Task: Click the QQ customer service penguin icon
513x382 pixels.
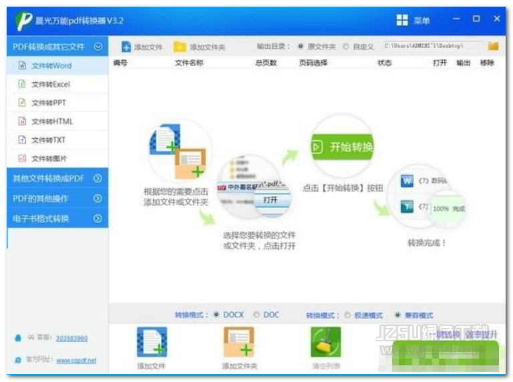Action: click(x=18, y=338)
